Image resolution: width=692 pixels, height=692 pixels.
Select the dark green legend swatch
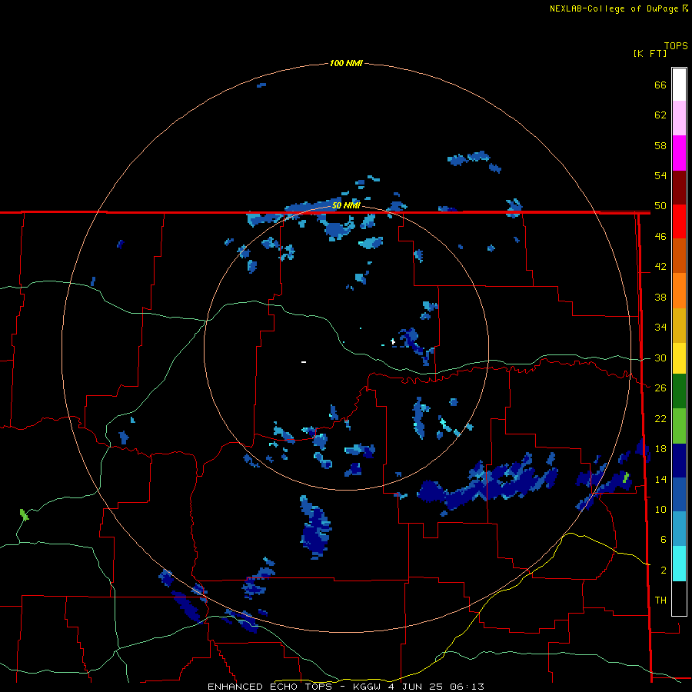pyautogui.click(x=679, y=391)
